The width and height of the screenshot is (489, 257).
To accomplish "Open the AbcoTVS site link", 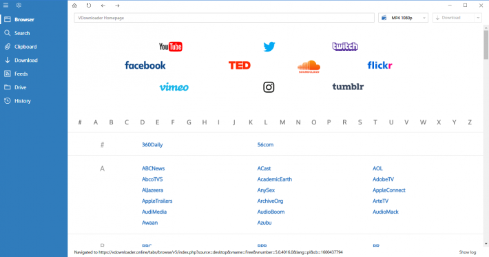I will (152, 179).
